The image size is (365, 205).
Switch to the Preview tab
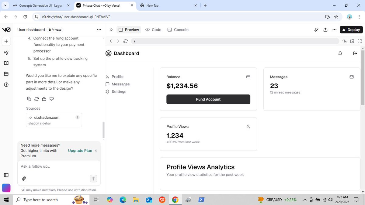click(129, 30)
